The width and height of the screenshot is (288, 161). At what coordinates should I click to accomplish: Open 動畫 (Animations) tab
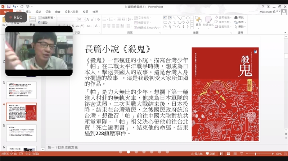pos(58,12)
